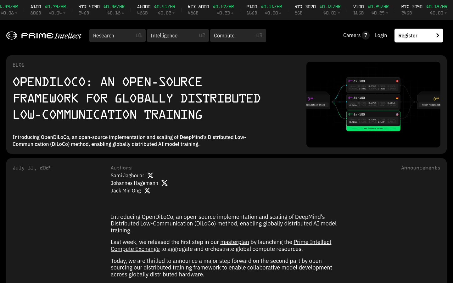The height and width of the screenshot is (283, 453).
Task: Click the OpenDiLoCo diagram thumbnail
Action: click(x=373, y=104)
